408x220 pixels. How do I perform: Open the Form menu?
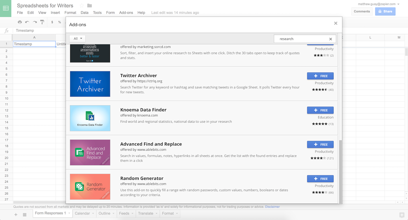[110, 13]
